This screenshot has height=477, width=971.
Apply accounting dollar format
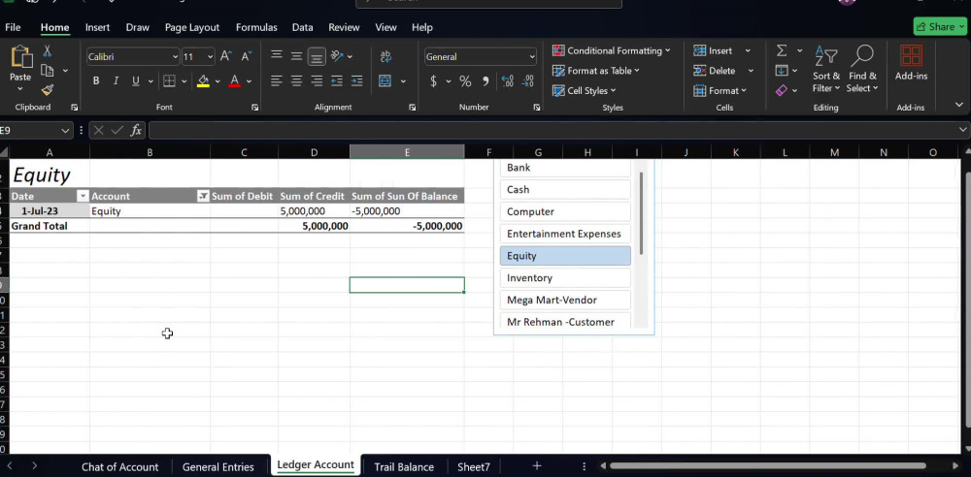(x=433, y=81)
